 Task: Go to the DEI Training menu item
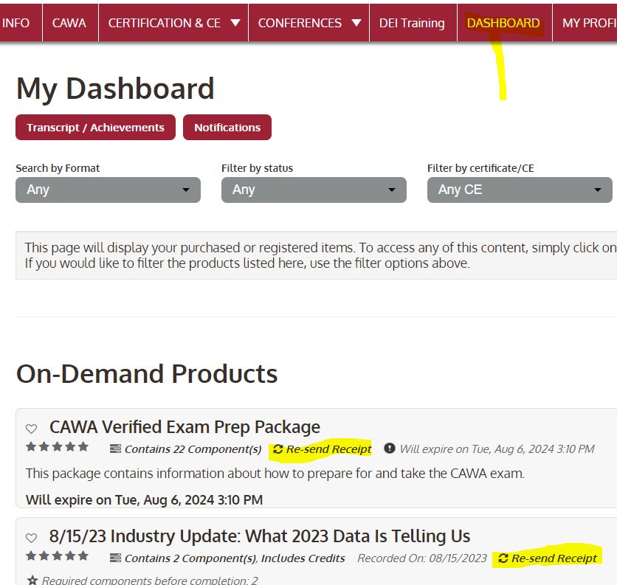(412, 23)
